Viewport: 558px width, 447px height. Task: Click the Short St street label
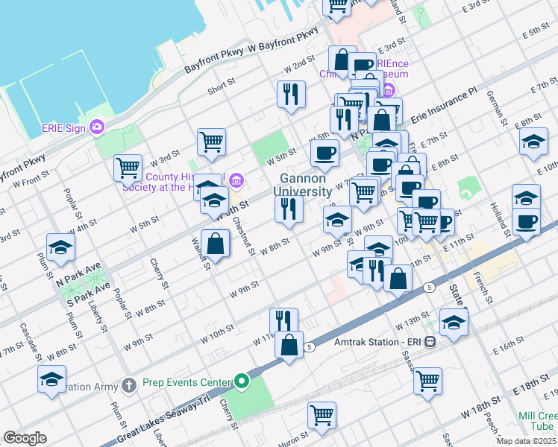click(222, 86)
